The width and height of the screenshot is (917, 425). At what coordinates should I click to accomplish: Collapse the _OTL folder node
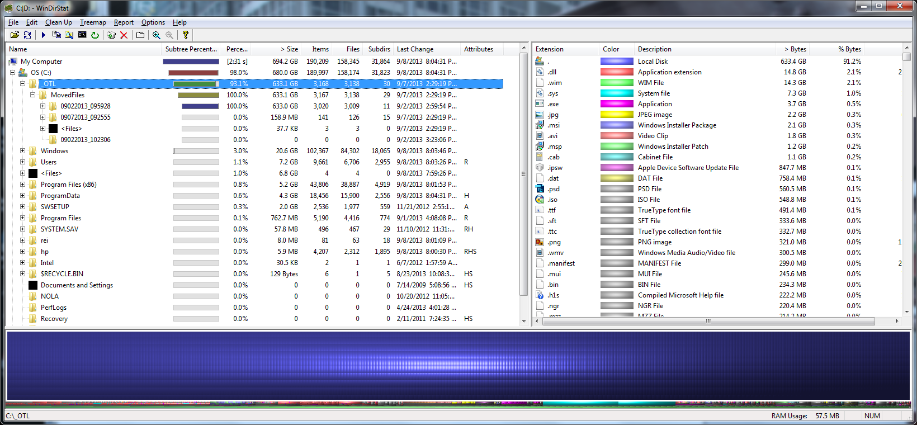[x=22, y=84]
